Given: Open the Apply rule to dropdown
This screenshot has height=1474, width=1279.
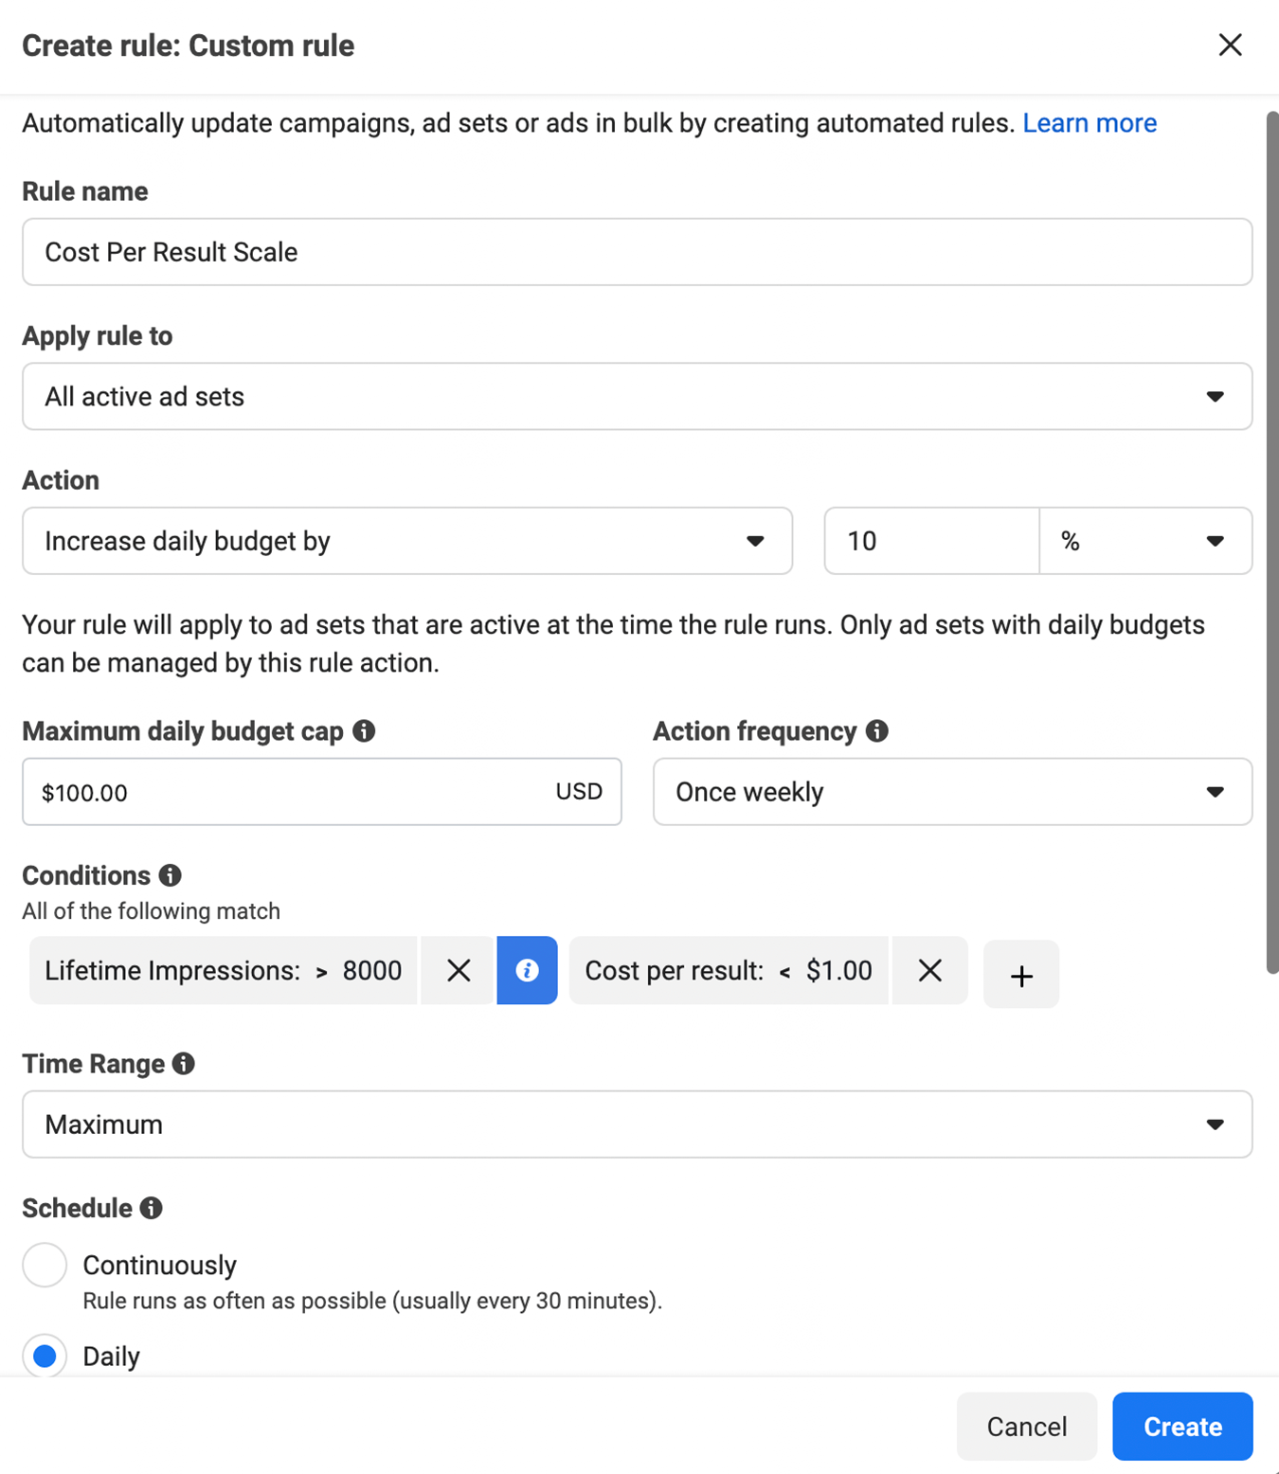Looking at the screenshot, I should (638, 396).
